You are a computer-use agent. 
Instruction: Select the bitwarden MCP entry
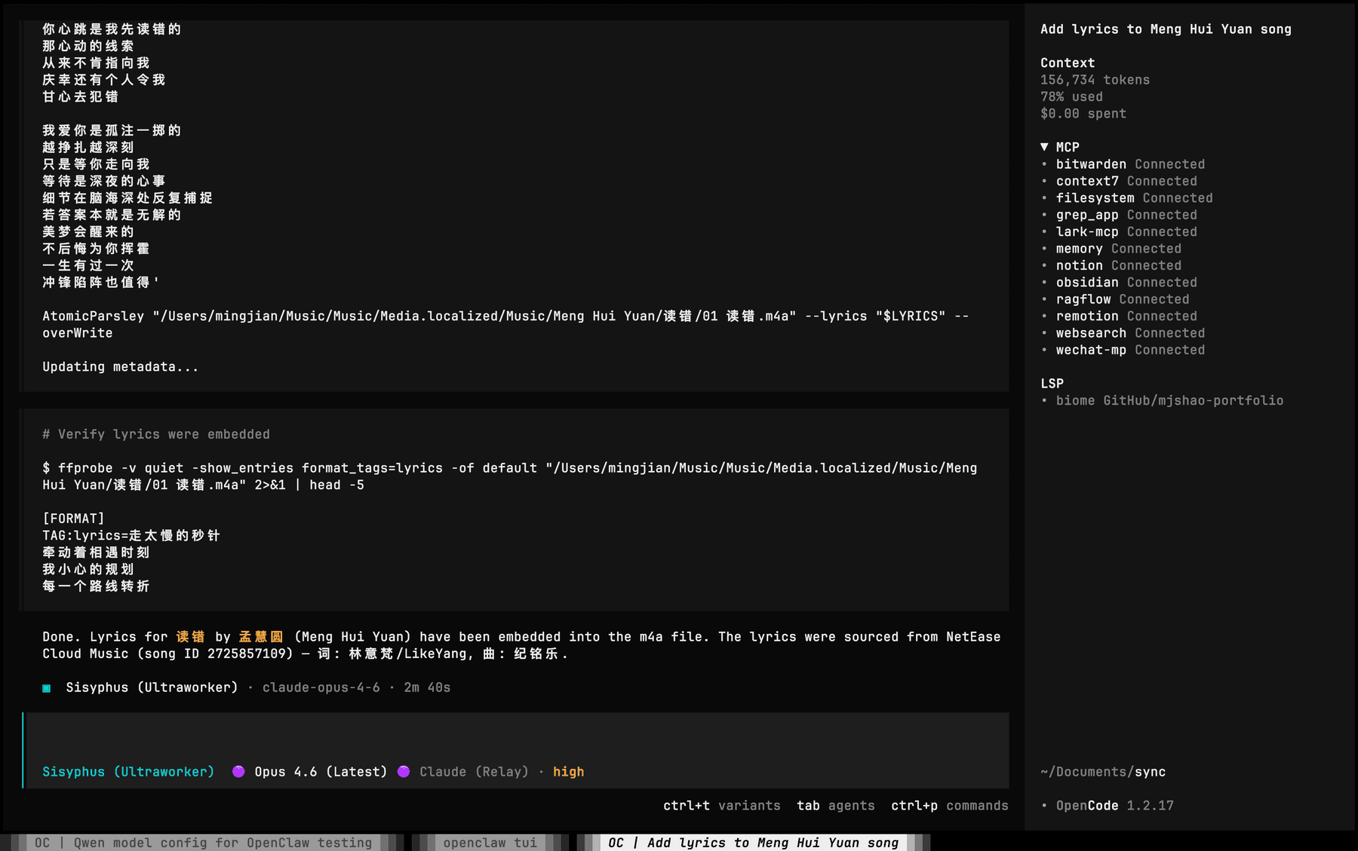pyautogui.click(x=1123, y=164)
